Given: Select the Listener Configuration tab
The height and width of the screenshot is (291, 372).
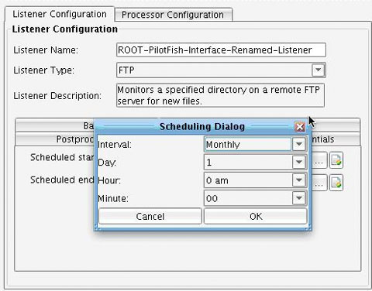Looking at the screenshot, I should [x=60, y=14].
